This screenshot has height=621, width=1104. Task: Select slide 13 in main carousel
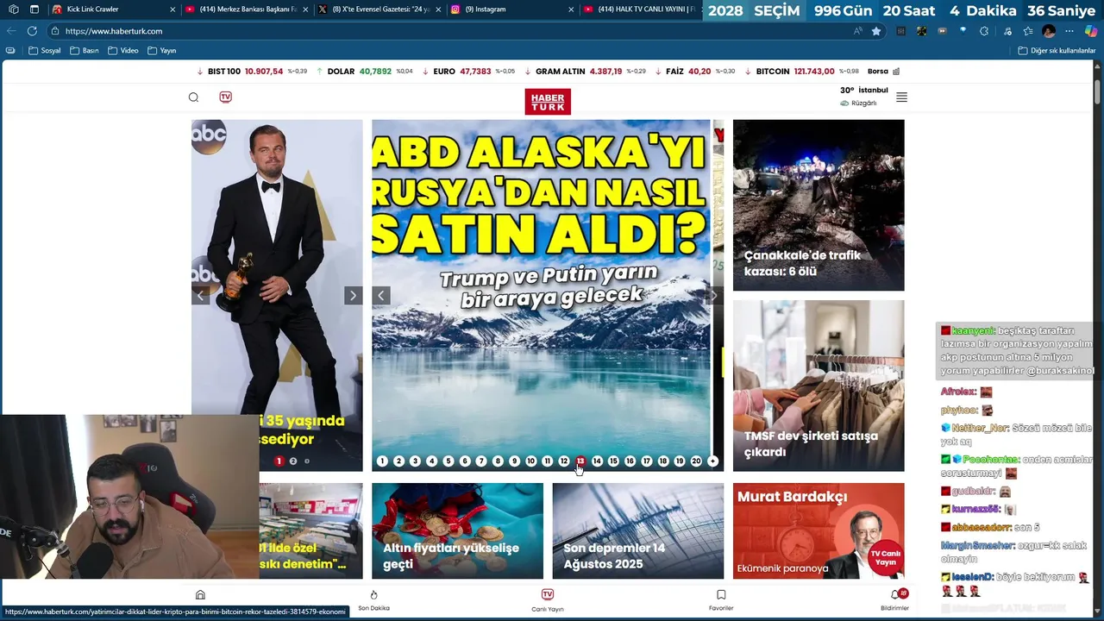[x=580, y=461]
